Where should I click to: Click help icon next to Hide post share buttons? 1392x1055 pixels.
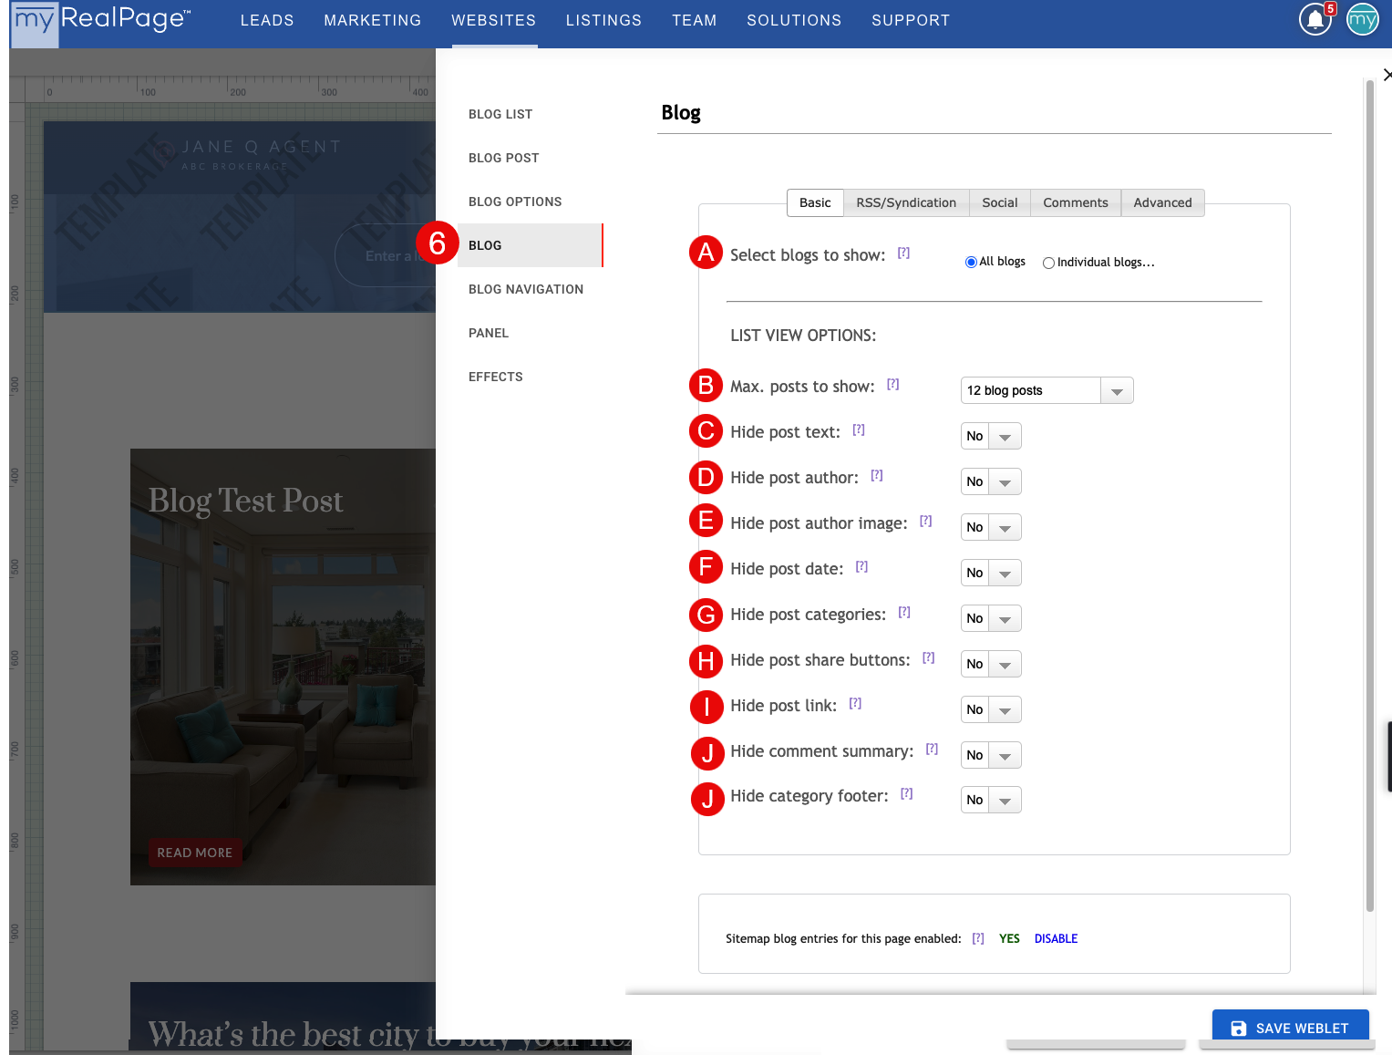coord(929,658)
